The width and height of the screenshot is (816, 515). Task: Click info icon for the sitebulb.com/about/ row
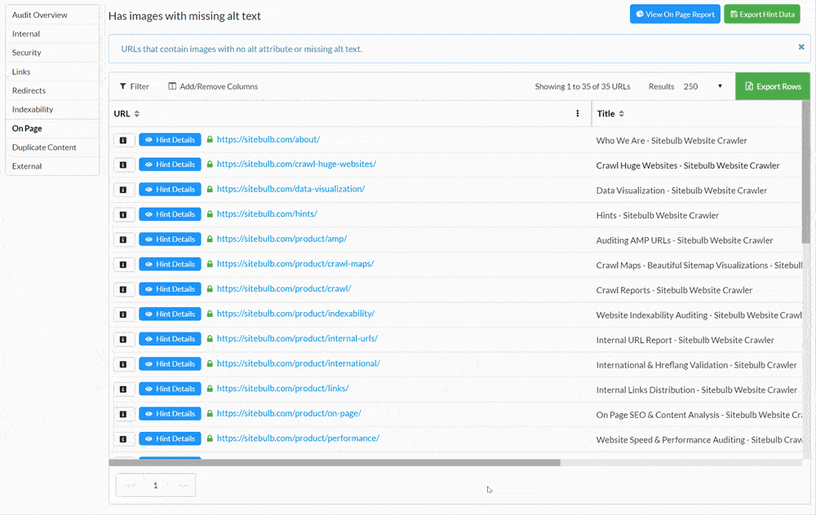tap(124, 140)
